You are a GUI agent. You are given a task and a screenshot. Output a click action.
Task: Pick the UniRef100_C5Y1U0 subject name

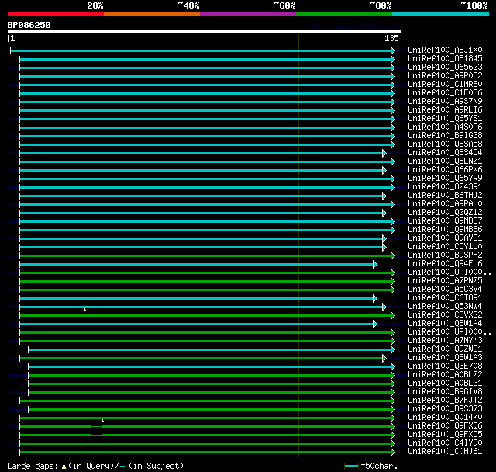pyautogui.click(x=445, y=247)
